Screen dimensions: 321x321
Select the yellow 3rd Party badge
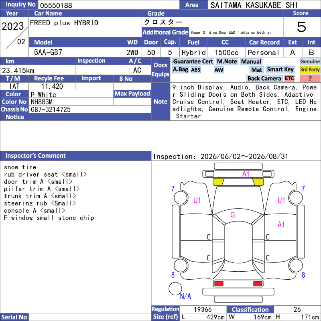(310, 69)
